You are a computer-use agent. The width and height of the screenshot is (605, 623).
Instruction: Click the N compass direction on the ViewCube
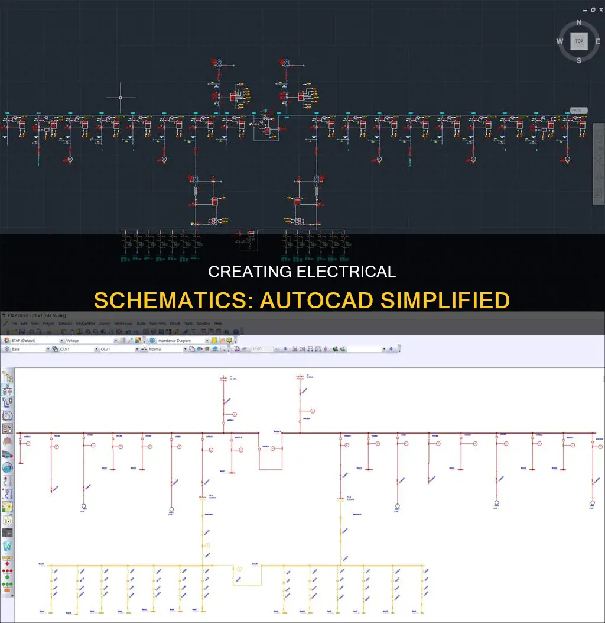point(579,22)
